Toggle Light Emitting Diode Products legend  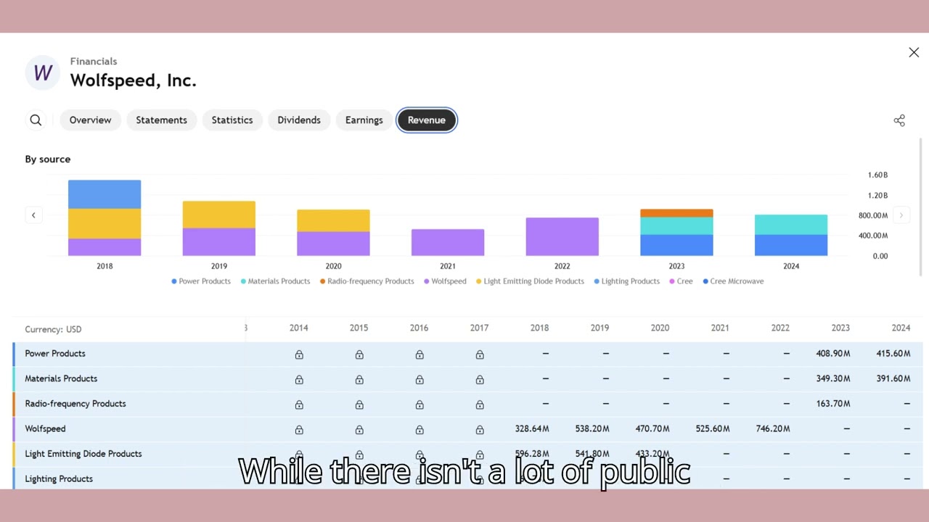pyautogui.click(x=530, y=281)
